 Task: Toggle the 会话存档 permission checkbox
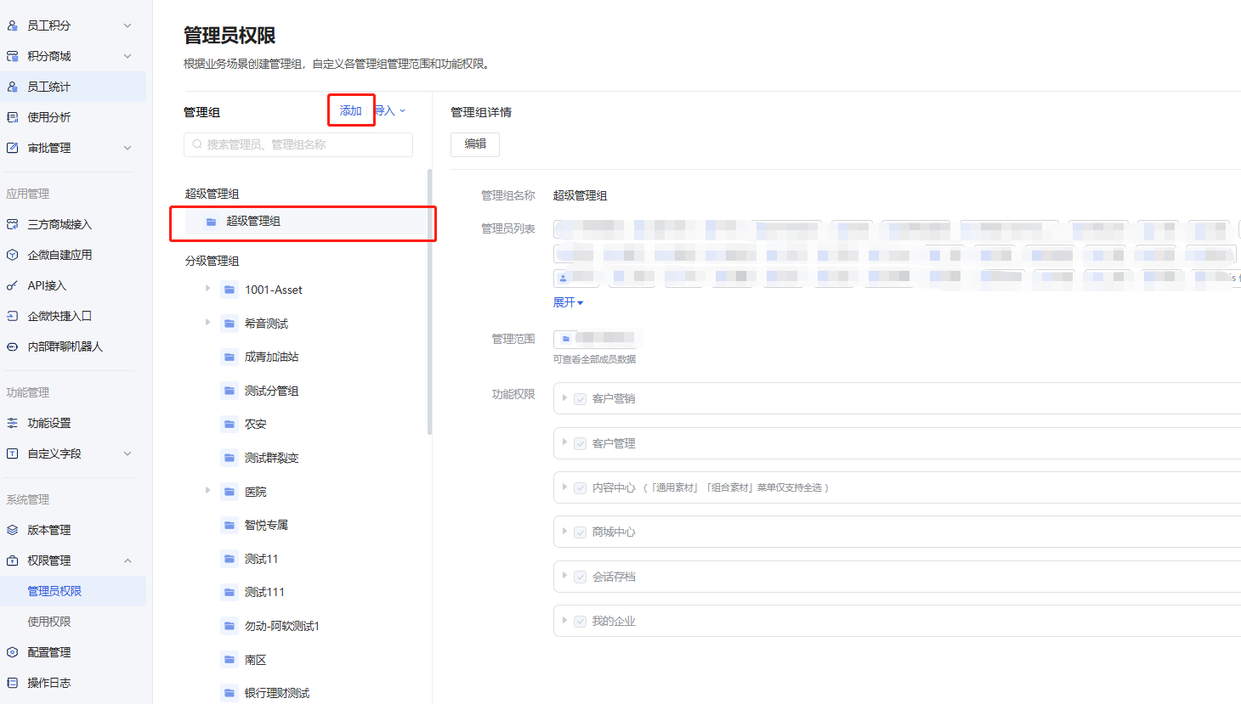(x=581, y=577)
